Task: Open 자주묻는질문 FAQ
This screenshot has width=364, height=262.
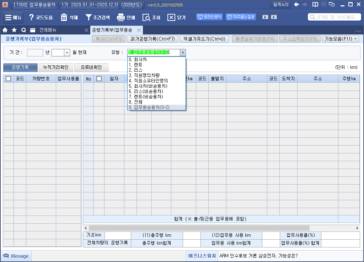Action: 241,17
